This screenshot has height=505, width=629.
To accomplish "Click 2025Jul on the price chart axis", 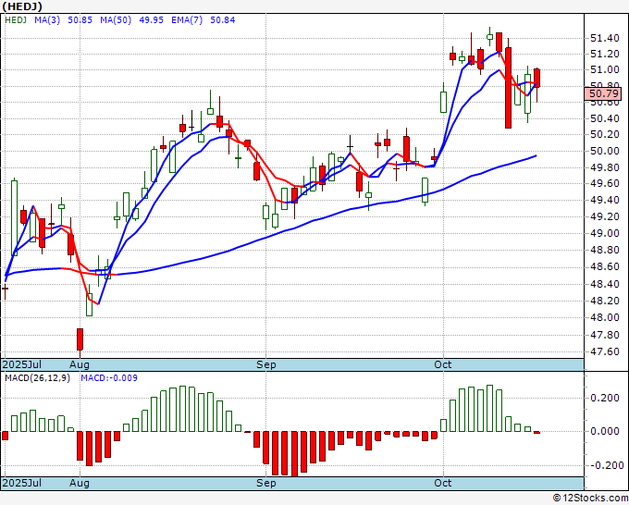I will 22,364.
